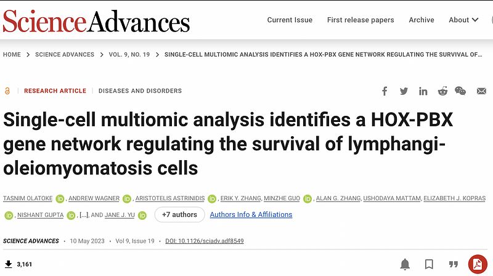
Task: Open the Current Issue menu item
Action: point(290,20)
